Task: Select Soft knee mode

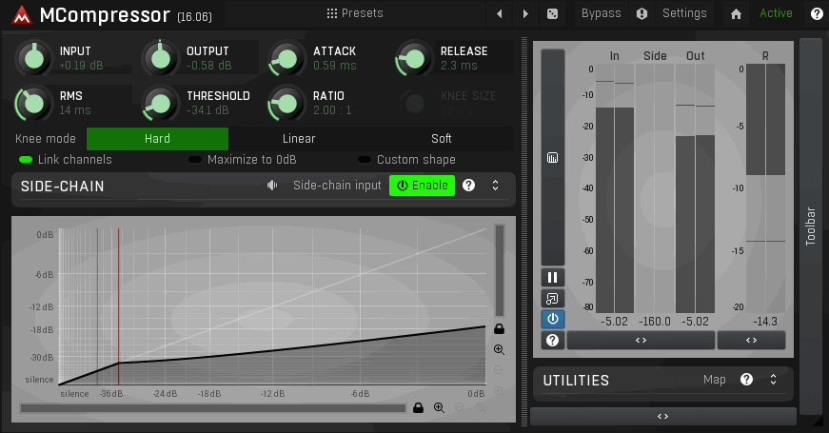Action: click(x=442, y=139)
